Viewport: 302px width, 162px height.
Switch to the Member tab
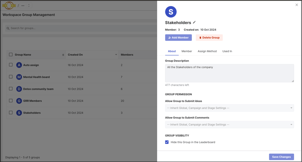187,51
